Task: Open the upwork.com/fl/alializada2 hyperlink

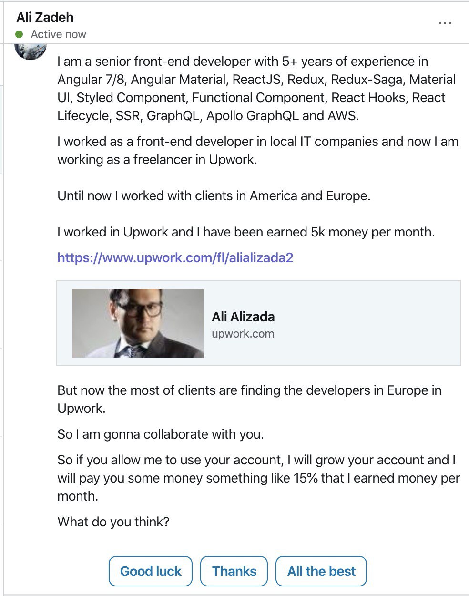Action: click(175, 258)
